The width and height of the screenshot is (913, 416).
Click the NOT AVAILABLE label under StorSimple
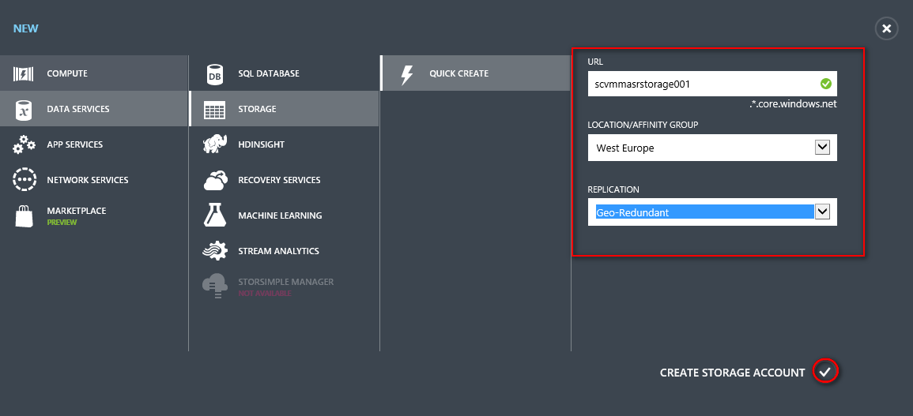click(x=264, y=293)
